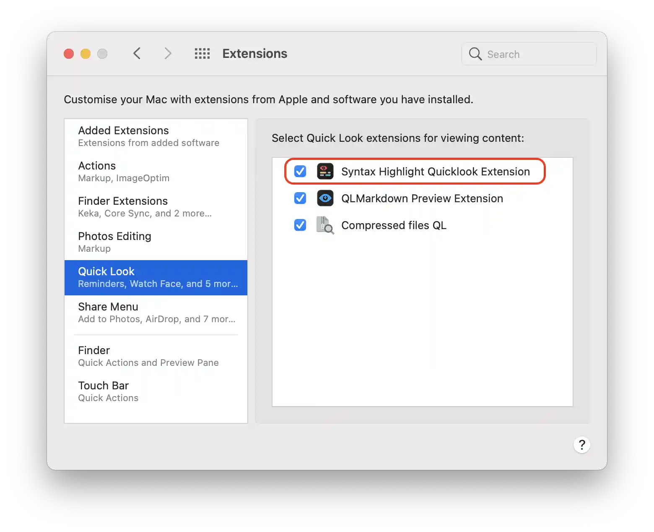
Task: Open help via the question mark icon
Action: pos(582,445)
